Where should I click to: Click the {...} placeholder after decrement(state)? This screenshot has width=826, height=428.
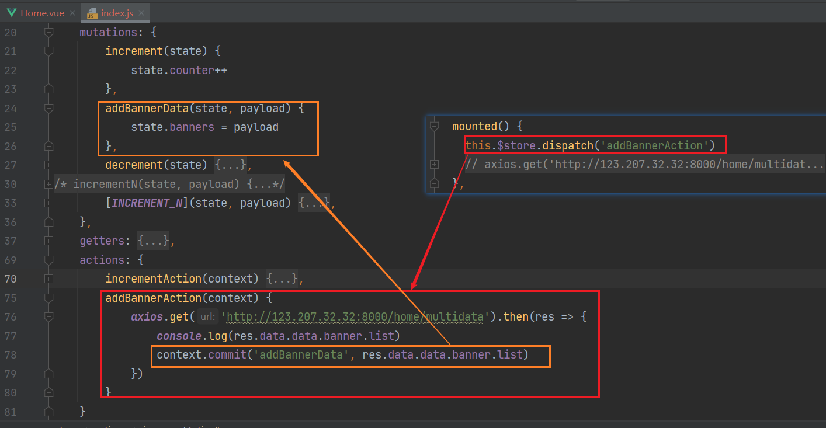click(x=230, y=165)
